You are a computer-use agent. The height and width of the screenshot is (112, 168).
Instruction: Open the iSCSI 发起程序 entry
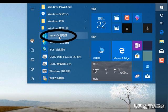(x=64, y=50)
